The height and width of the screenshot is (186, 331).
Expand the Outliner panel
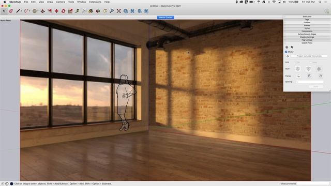(x=307, y=22)
